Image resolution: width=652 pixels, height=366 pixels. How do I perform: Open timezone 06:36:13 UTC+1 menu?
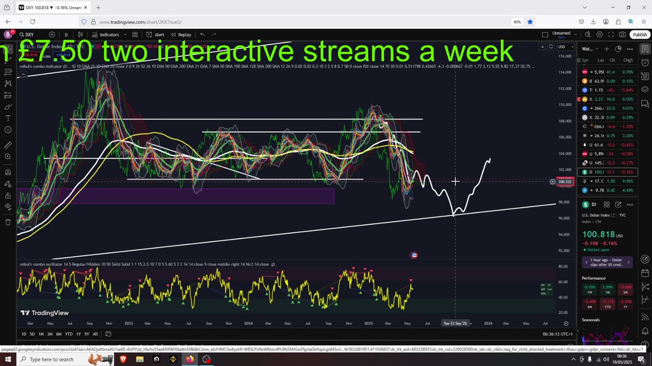[558, 334]
